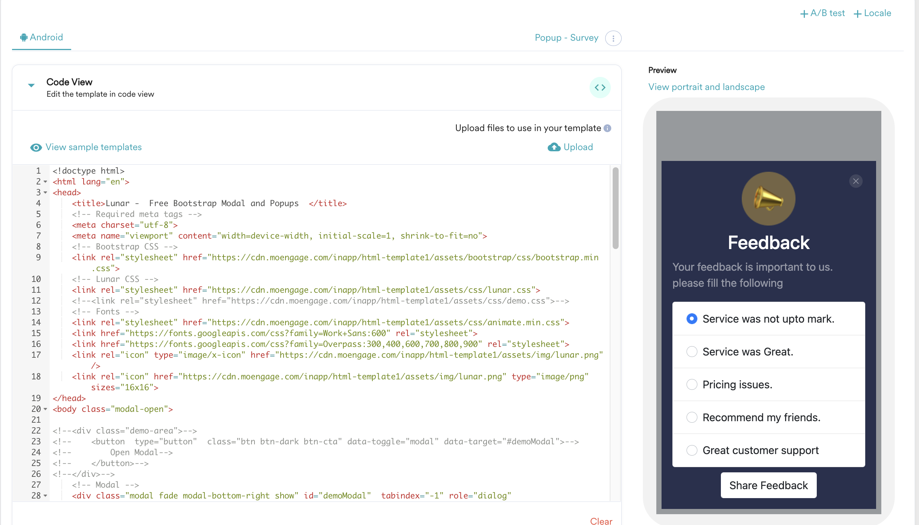Click the plus icon for Locale
Viewport: 919px width, 525px height.
(x=858, y=14)
